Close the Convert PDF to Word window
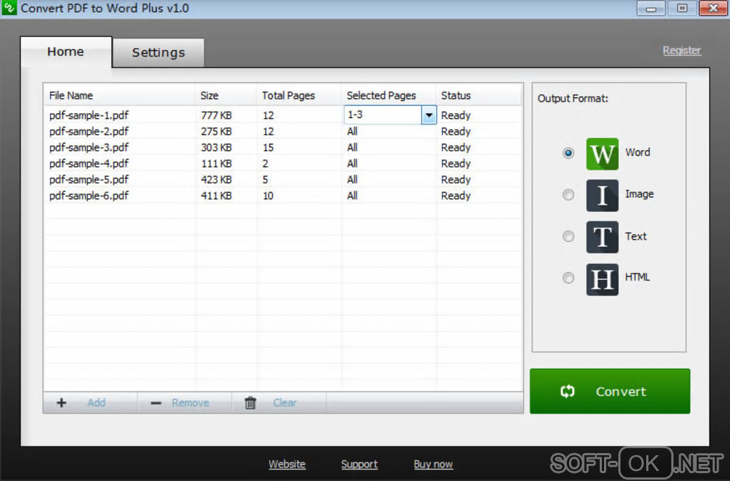 (714, 9)
